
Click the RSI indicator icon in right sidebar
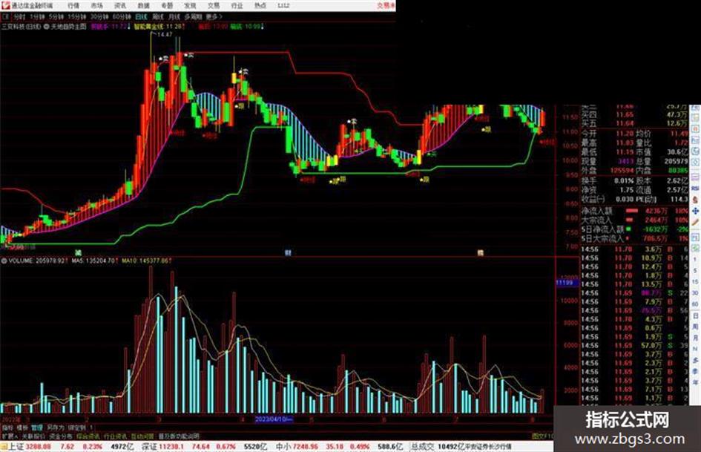pyautogui.click(x=695, y=189)
